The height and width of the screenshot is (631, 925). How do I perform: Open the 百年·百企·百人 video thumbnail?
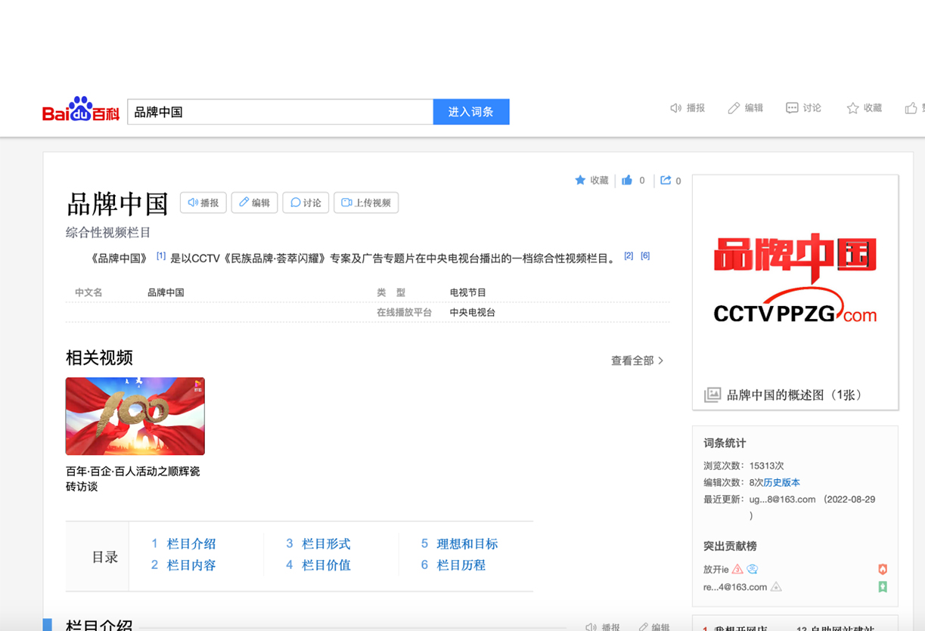135,416
